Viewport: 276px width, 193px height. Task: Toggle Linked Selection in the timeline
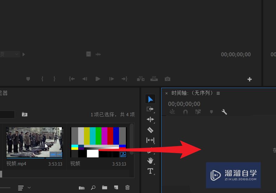(198, 112)
